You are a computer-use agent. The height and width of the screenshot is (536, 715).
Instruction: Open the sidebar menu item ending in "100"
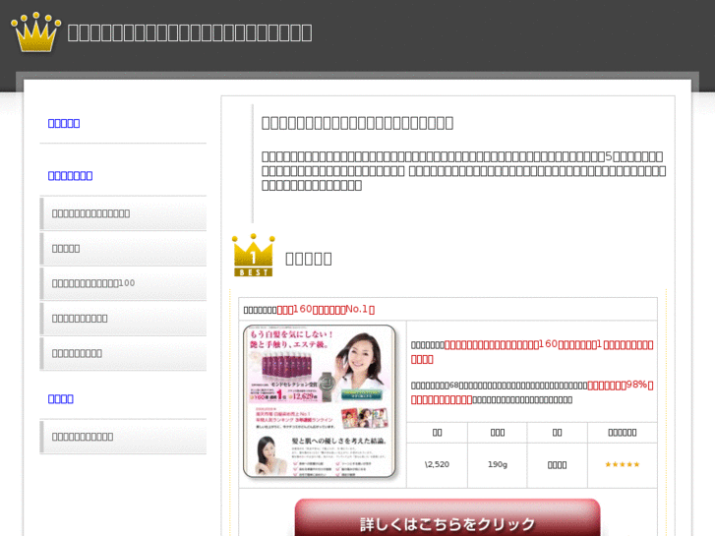pyautogui.click(x=123, y=283)
